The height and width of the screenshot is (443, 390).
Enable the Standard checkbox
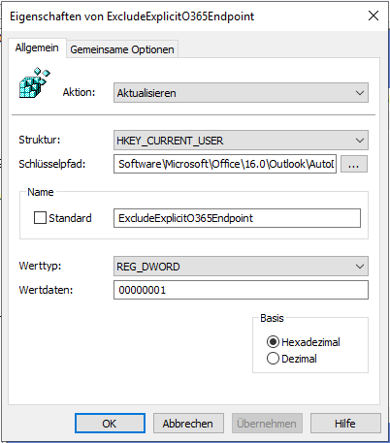pyautogui.click(x=40, y=218)
